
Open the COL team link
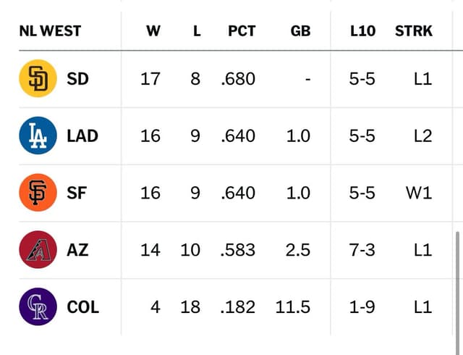click(82, 306)
